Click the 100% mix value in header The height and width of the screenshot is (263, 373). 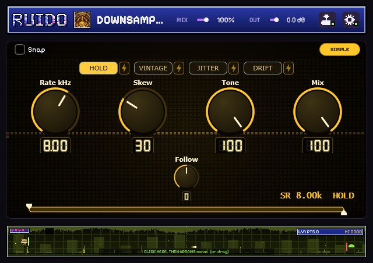coord(226,20)
